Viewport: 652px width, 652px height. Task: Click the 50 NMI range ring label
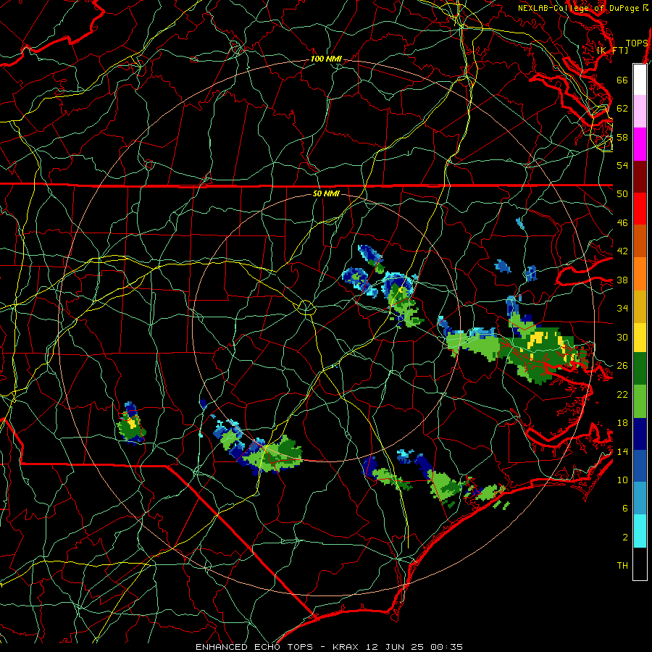[x=326, y=193]
